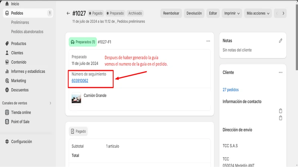The width and height of the screenshot is (298, 167).
Task: Click the Devolución button
Action: [x=194, y=13]
